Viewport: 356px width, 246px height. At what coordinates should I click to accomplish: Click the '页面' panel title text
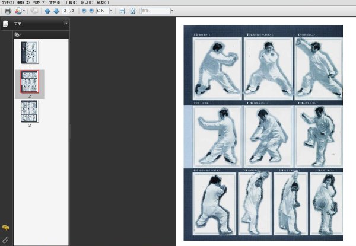18,24
